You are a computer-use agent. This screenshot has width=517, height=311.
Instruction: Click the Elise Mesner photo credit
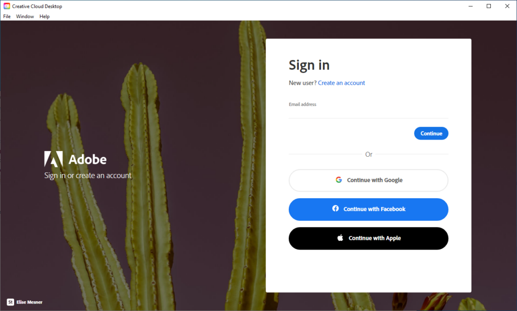[x=29, y=302]
